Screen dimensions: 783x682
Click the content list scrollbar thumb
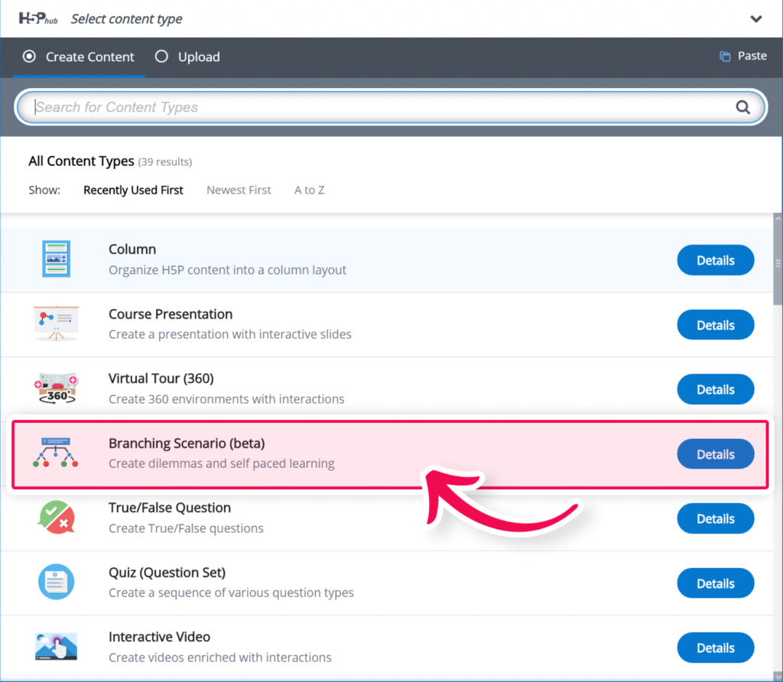(x=778, y=264)
